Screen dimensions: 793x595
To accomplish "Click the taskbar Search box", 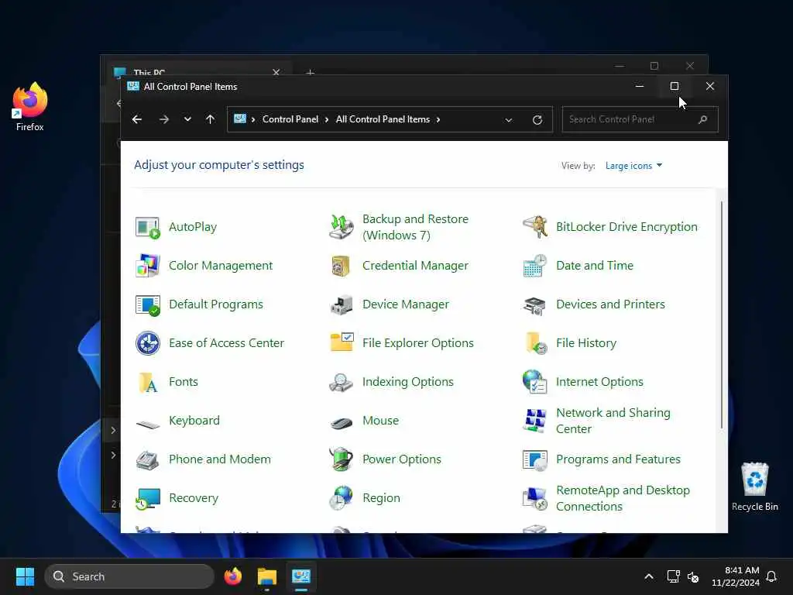I will coord(129,576).
